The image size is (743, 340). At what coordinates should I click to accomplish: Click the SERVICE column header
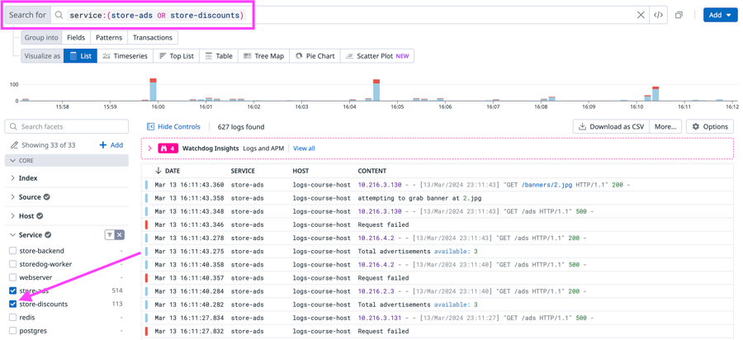click(x=243, y=171)
